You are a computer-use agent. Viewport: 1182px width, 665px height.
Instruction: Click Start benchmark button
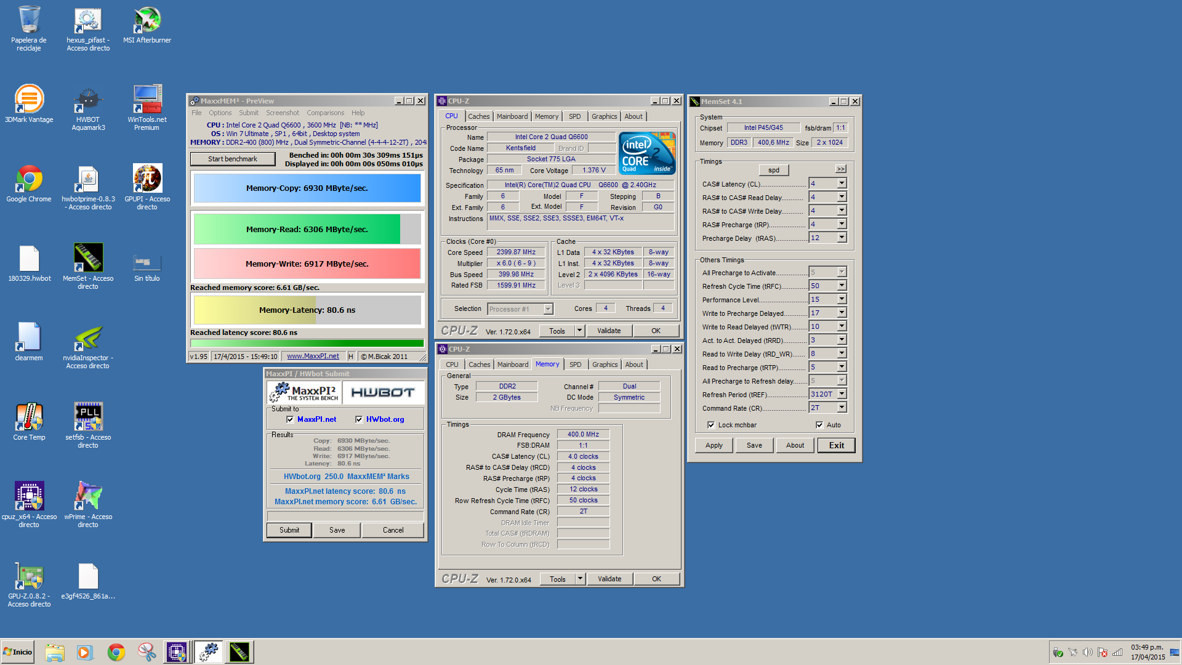tap(233, 159)
